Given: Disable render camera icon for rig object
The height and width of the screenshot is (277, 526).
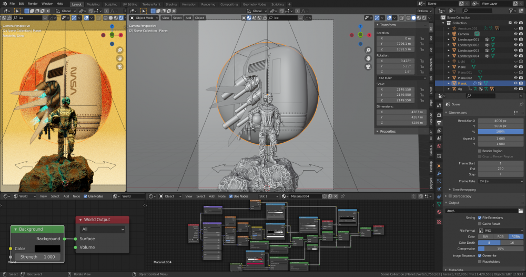Looking at the screenshot, I should 521,88.
